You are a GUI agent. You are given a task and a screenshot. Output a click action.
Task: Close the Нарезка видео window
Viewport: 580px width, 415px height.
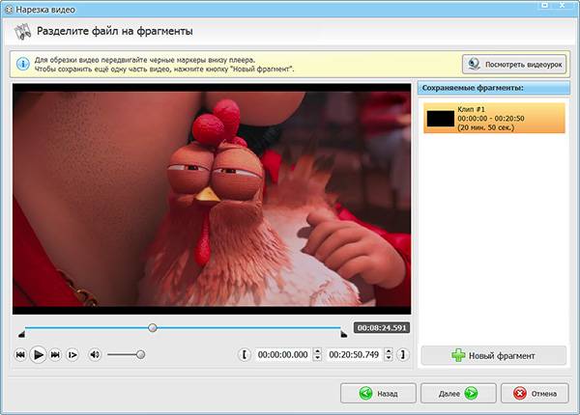[564, 5]
